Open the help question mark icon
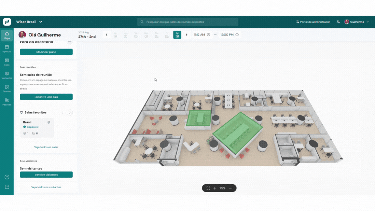The width and height of the screenshot is (375, 211). pyautogui.click(x=7, y=177)
